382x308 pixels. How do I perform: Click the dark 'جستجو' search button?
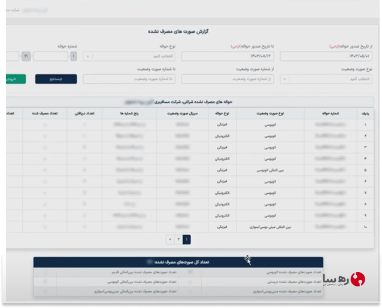[56, 79]
